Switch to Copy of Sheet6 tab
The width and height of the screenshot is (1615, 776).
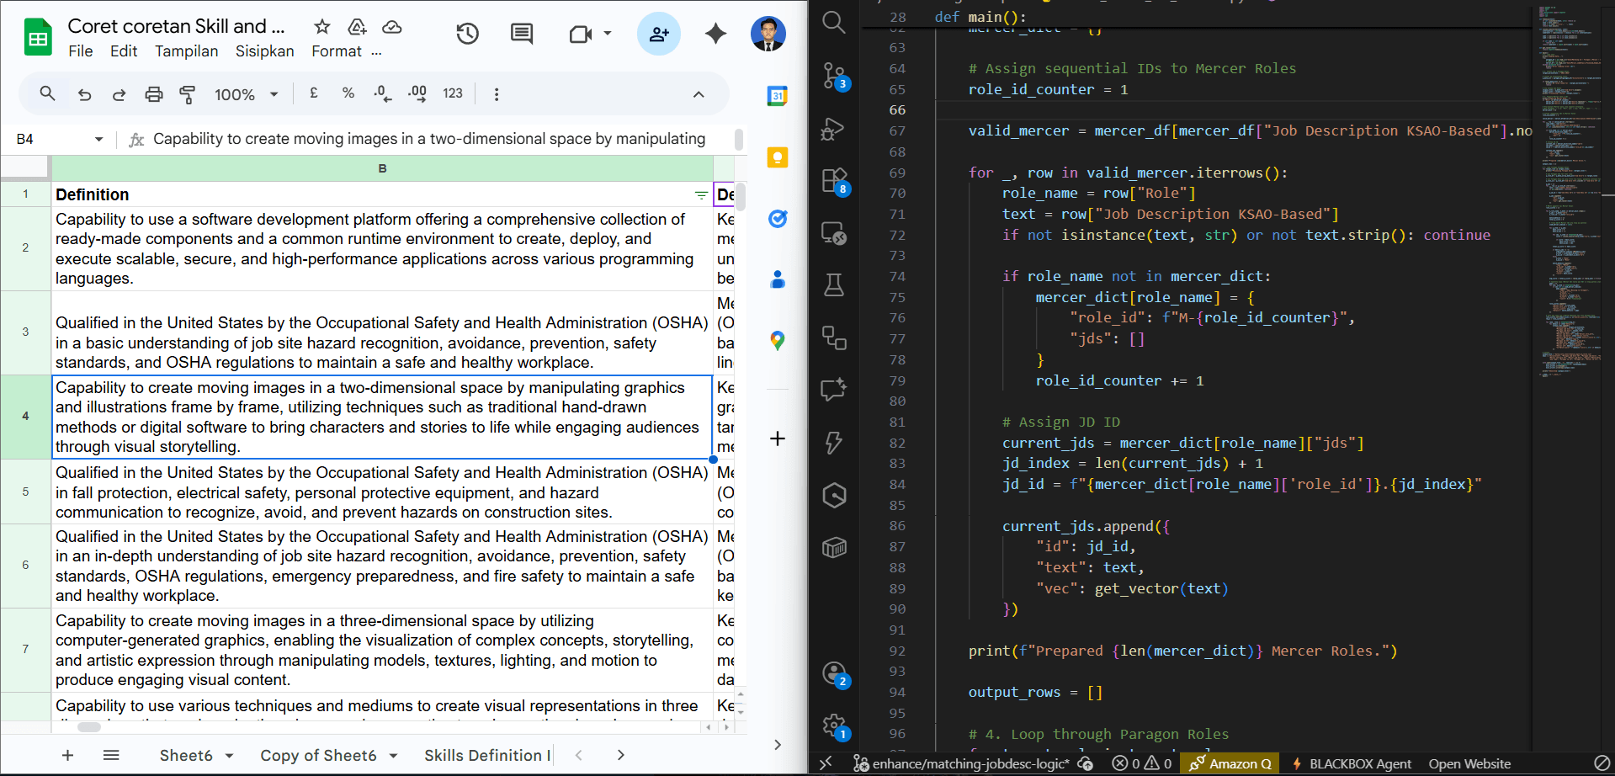point(318,756)
